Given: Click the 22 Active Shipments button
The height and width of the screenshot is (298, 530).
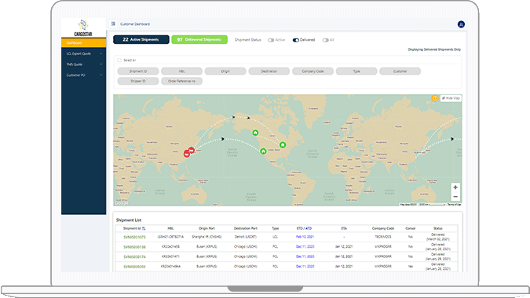Looking at the screenshot, I should click(x=141, y=39).
